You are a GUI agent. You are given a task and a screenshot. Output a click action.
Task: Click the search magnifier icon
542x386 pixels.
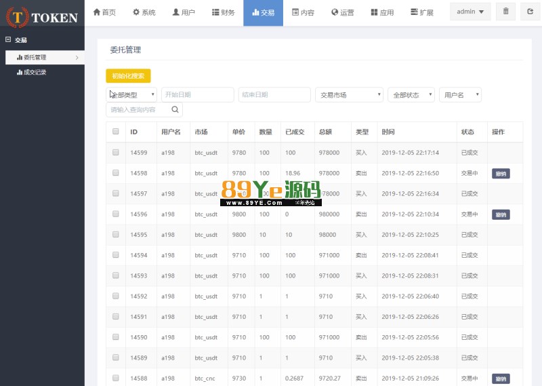(175, 110)
